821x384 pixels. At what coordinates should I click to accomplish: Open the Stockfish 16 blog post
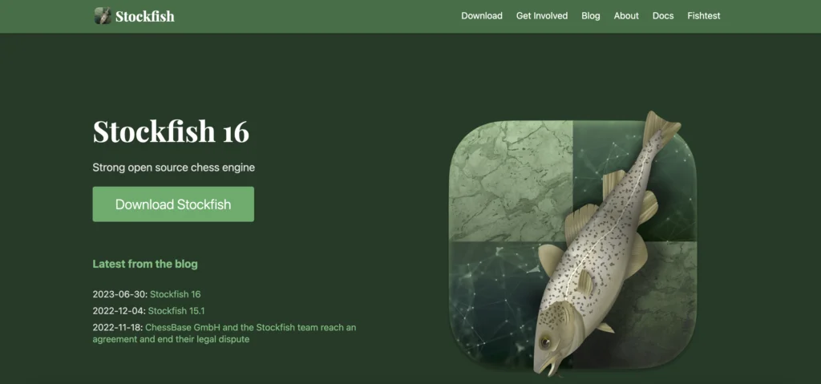(x=176, y=294)
